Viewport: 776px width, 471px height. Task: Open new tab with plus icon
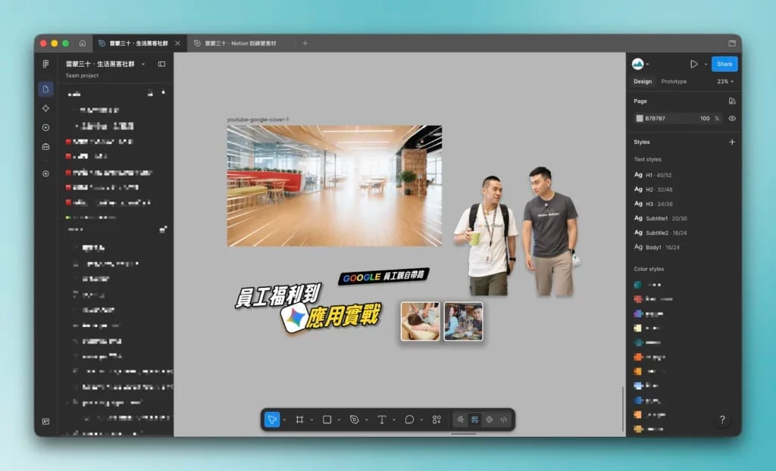click(x=305, y=43)
